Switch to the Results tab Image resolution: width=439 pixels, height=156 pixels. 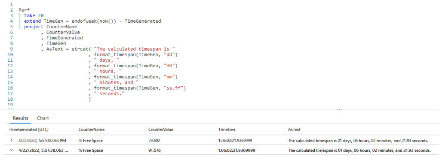pyautogui.click(x=21, y=118)
